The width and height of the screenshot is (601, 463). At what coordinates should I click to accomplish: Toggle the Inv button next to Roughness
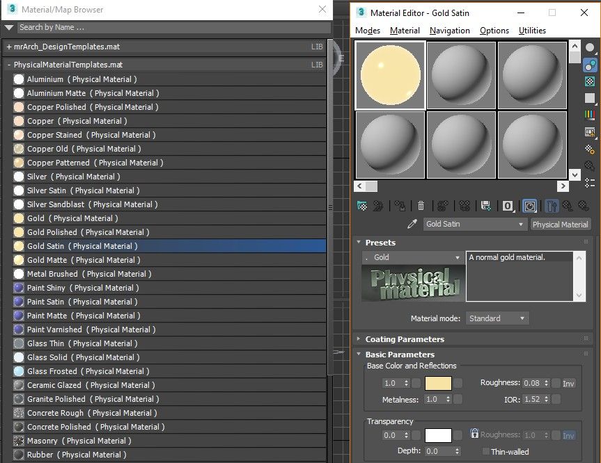click(x=569, y=383)
